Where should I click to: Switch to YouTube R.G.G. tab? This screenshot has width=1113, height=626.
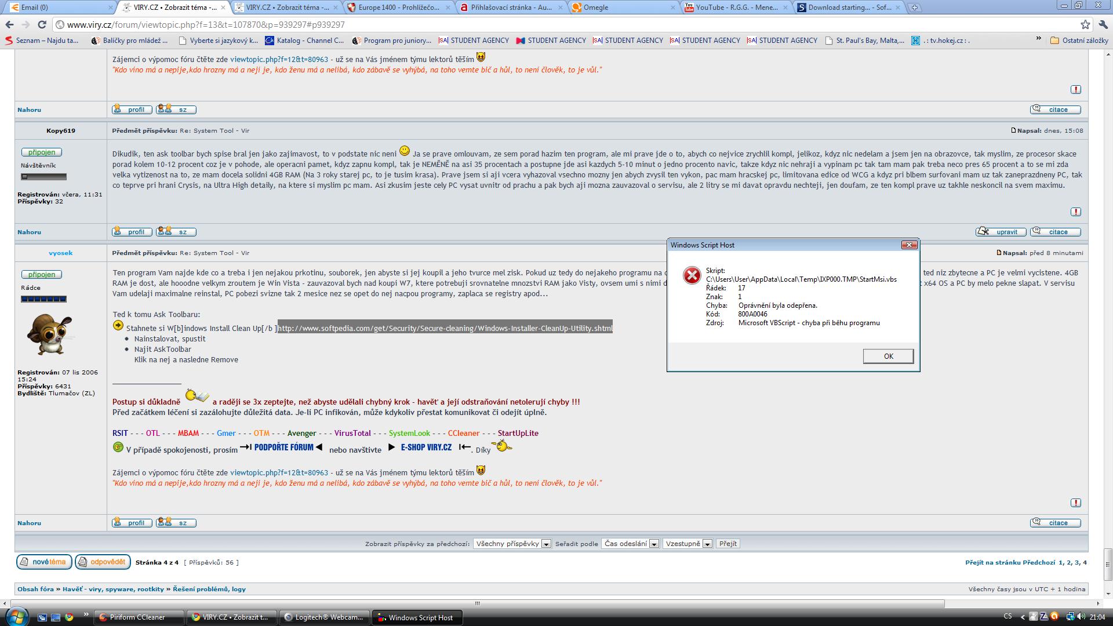pos(736,8)
